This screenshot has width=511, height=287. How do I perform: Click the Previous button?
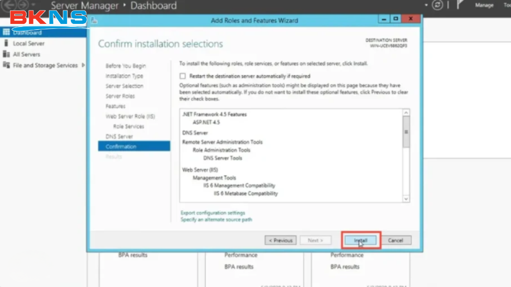pos(280,240)
